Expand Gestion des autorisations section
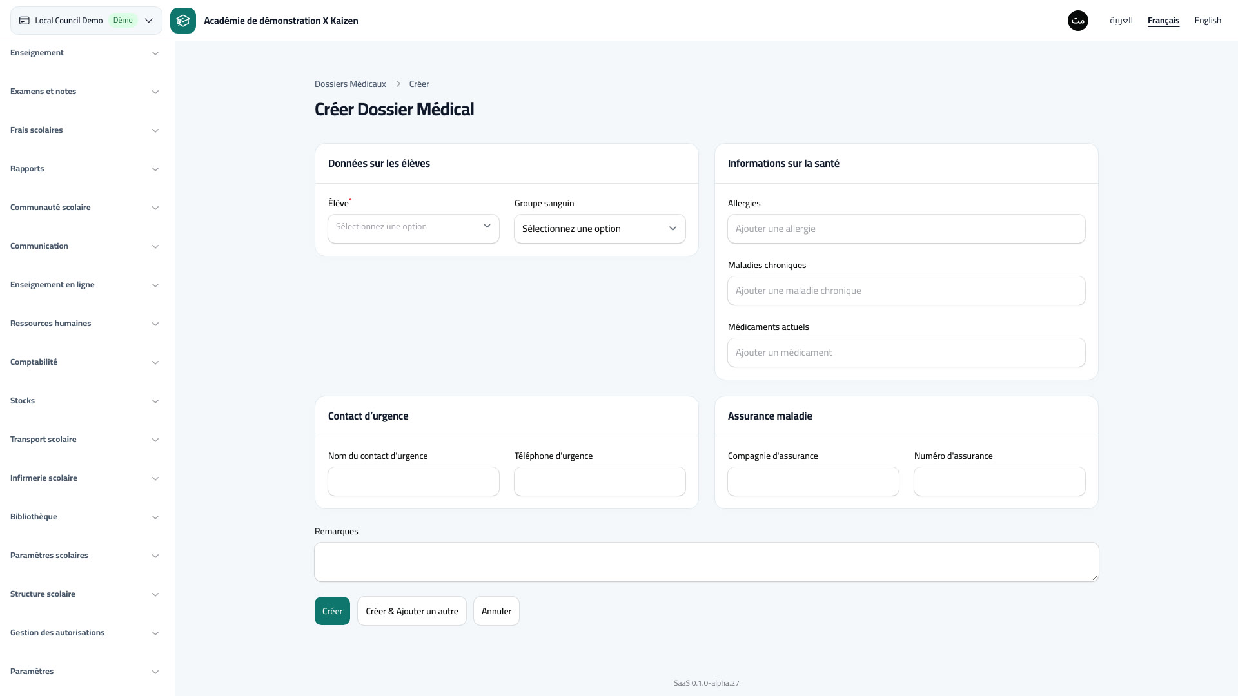This screenshot has width=1238, height=696. [84, 633]
